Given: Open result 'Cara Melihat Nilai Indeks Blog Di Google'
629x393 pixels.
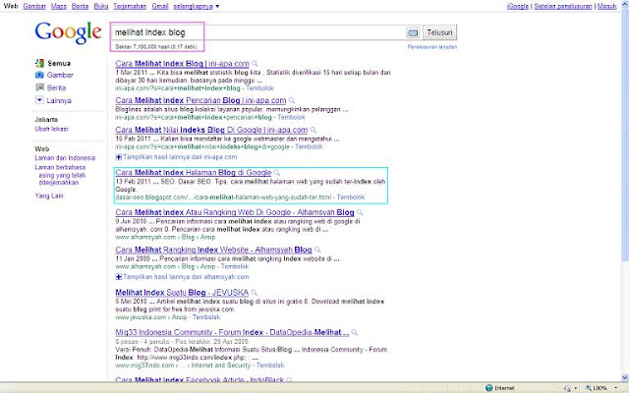Looking at the screenshot, I should click(211, 130).
